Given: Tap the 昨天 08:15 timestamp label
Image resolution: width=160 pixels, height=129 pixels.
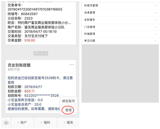Looking at the screenshot, I should (41, 53).
